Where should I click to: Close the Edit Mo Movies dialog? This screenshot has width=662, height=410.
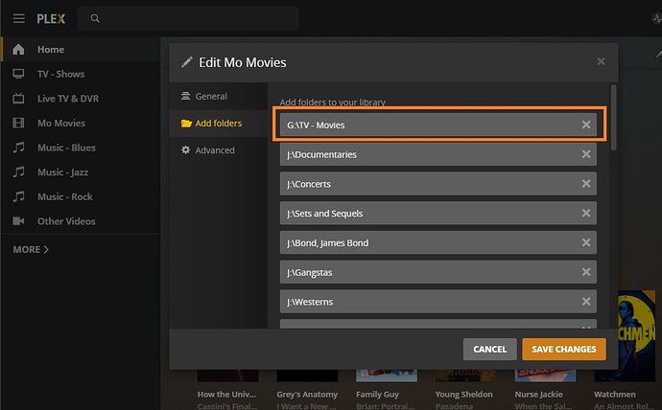click(x=601, y=62)
